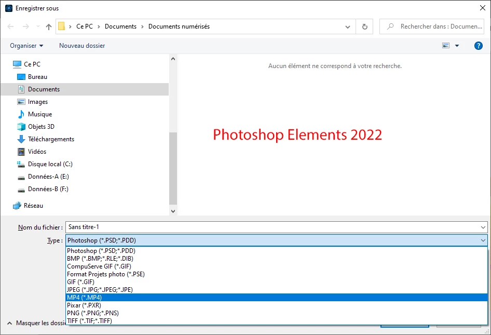491x335 pixels.
Task: Click the Photoshop Elements title bar icon
Action: pyautogui.click(x=9, y=8)
